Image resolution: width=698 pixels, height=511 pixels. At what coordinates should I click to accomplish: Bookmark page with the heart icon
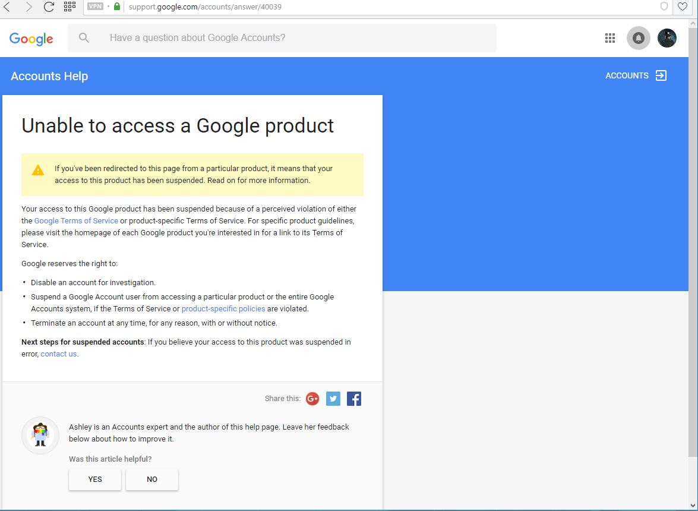[x=683, y=7]
